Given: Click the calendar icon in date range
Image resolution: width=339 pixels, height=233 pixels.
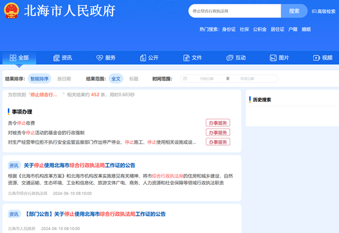Looking at the screenshot, I should pyautogui.click(x=185, y=79).
